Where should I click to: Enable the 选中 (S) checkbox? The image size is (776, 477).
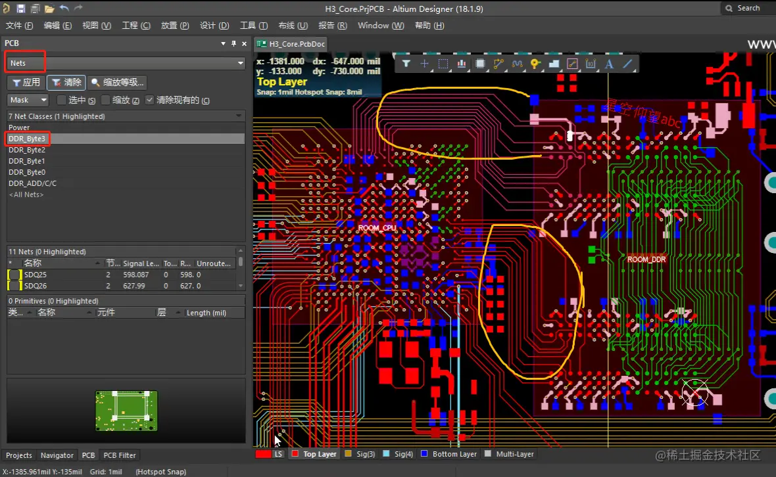click(x=62, y=100)
